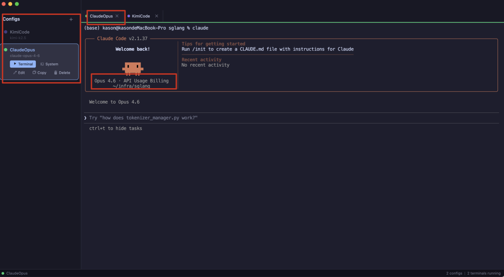
Task: Copy the ClaudeOpus config
Action: coord(40,73)
